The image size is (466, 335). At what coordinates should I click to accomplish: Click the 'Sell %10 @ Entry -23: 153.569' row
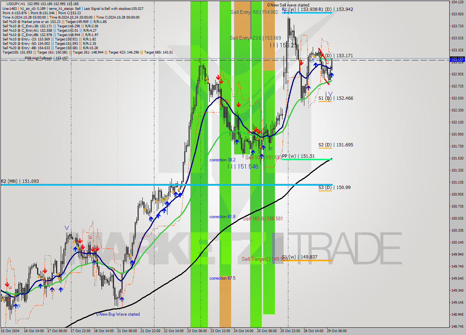pos(49,39)
